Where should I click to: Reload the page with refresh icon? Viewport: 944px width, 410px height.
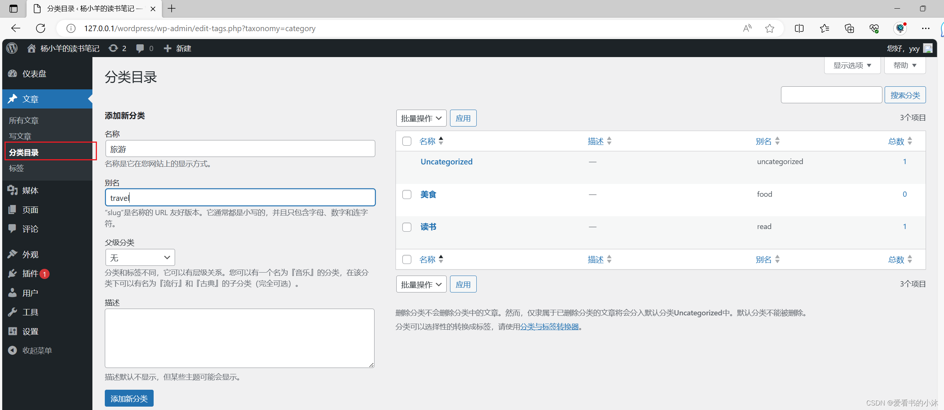41,28
